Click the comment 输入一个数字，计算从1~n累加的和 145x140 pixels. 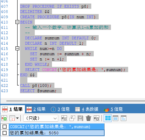[71, 27]
